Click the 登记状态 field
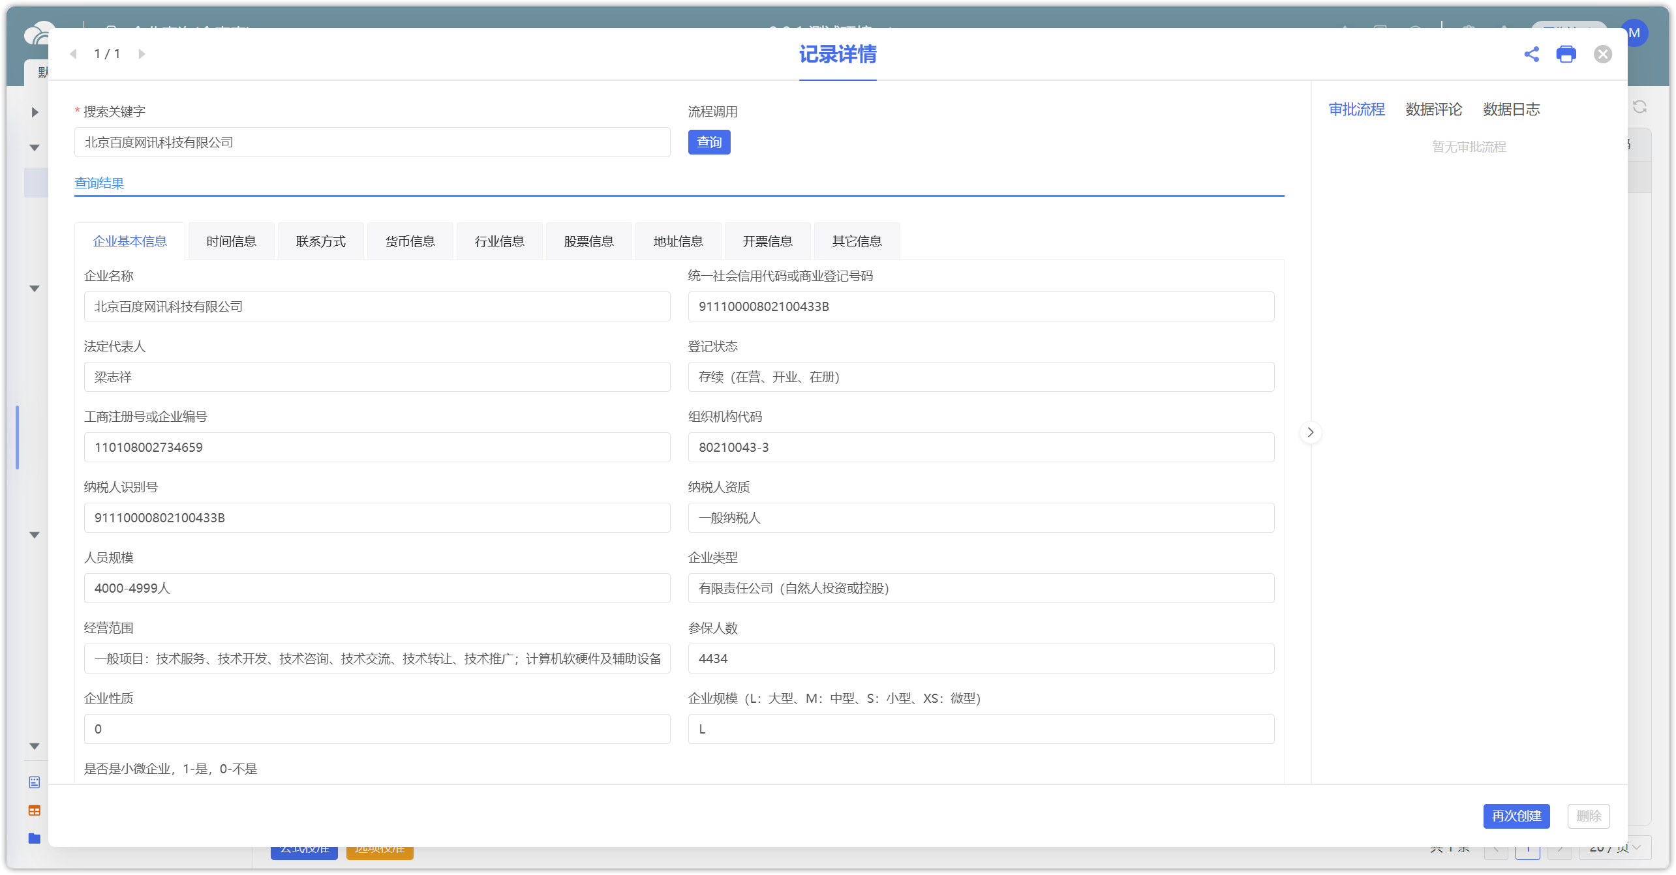1676x875 pixels. pyautogui.click(x=981, y=377)
